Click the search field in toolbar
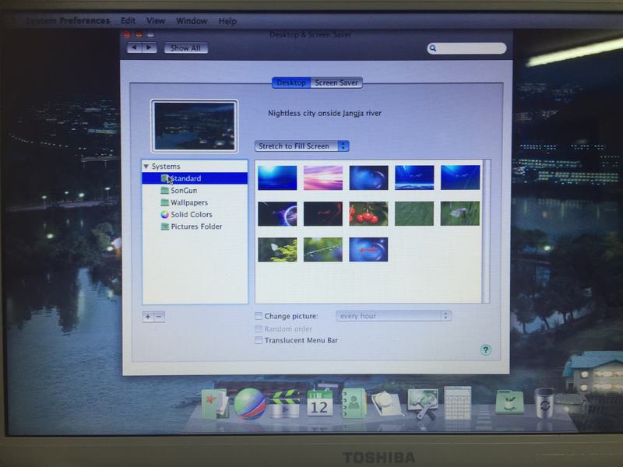This screenshot has height=467, width=623. click(467, 48)
